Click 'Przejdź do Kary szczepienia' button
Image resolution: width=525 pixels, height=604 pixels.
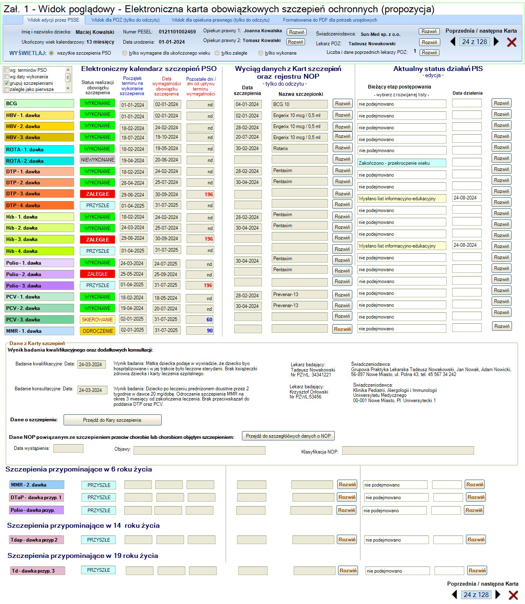click(x=112, y=420)
